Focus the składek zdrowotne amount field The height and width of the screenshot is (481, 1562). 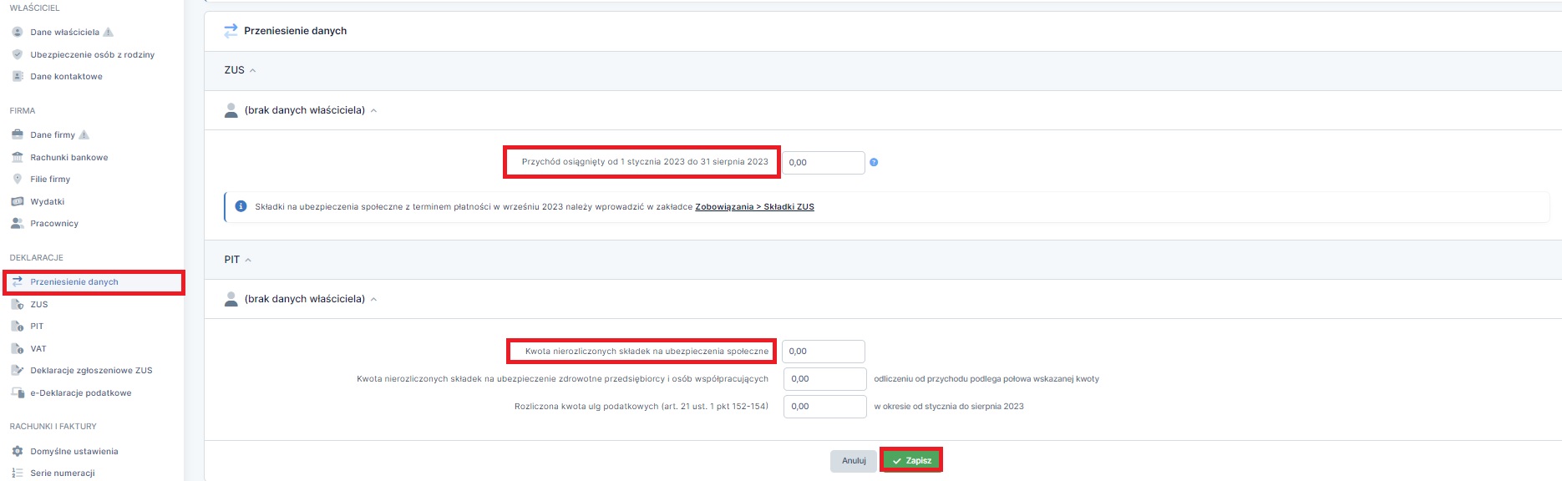[x=824, y=378]
